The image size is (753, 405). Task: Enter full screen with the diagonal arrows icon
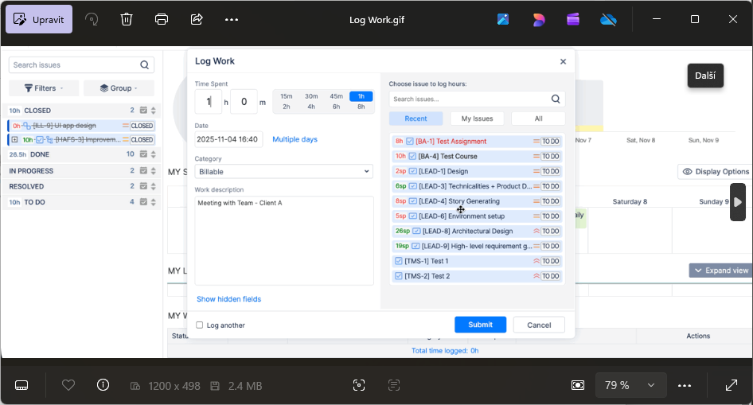coord(731,385)
